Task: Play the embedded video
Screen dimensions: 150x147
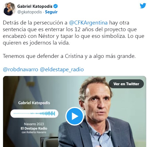Action: point(75,116)
